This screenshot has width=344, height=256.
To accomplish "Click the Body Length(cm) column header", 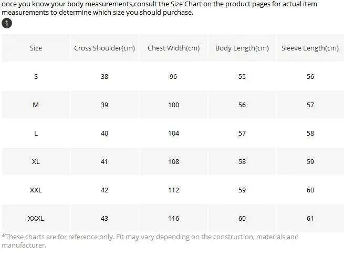I will tap(242, 48).
